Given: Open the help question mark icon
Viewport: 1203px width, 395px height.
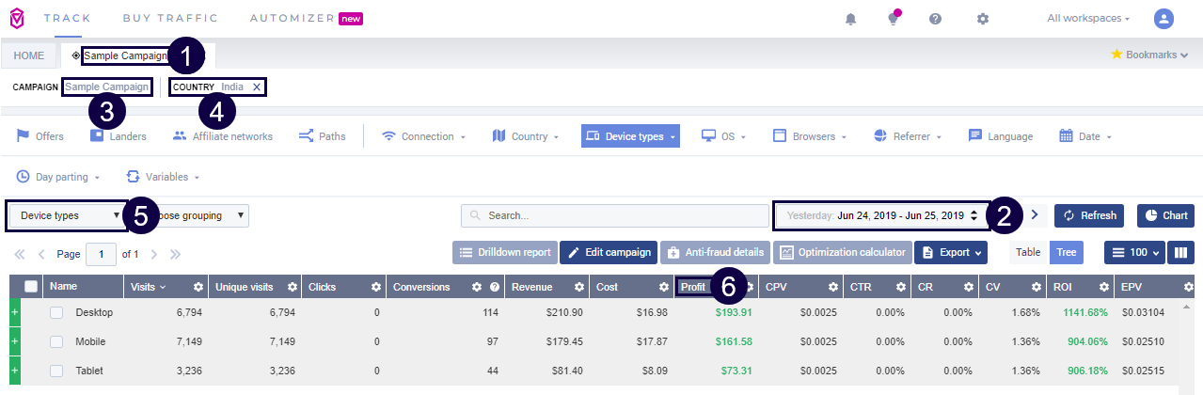Looking at the screenshot, I should tap(935, 19).
